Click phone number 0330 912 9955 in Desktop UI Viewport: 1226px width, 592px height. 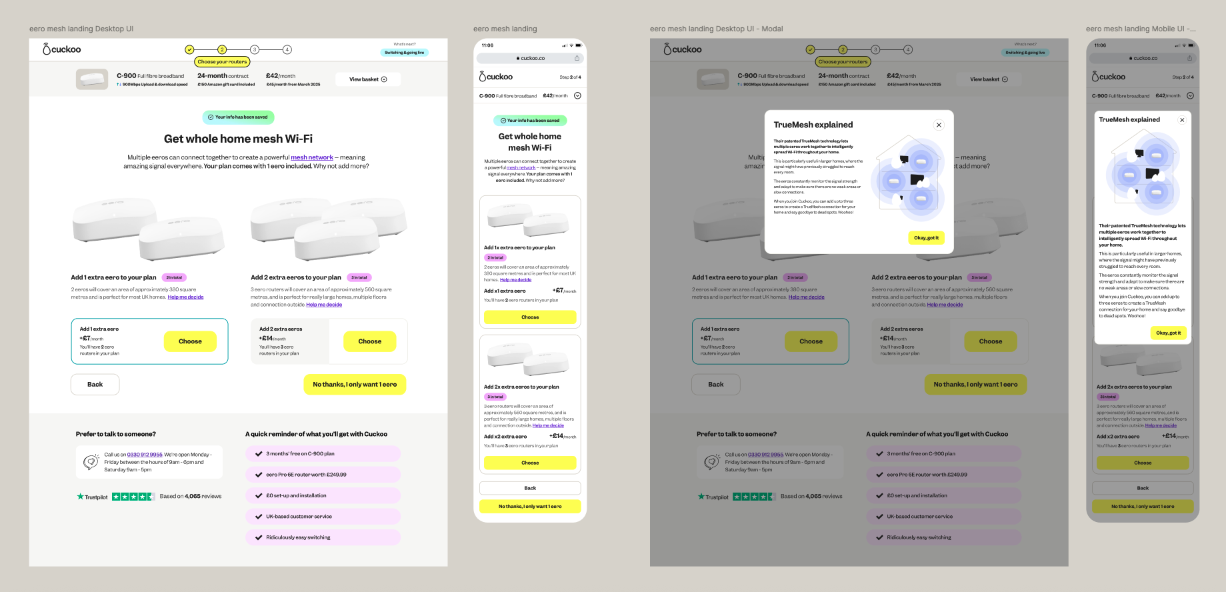[145, 455]
